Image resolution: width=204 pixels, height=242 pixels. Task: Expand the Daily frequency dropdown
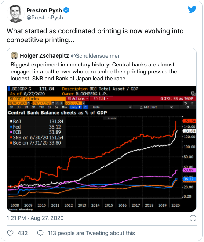pyautogui.click(x=76, y=107)
